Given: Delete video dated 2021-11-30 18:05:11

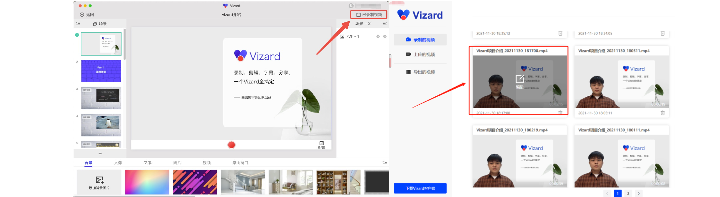Looking at the screenshot, I should click(x=662, y=113).
